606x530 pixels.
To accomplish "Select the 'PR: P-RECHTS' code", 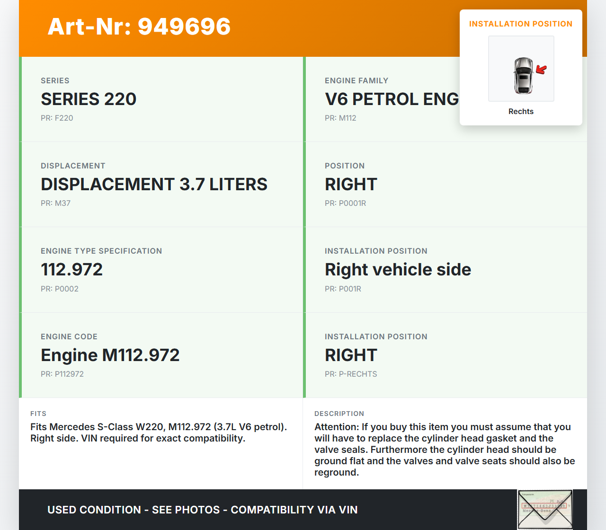I will coord(351,374).
